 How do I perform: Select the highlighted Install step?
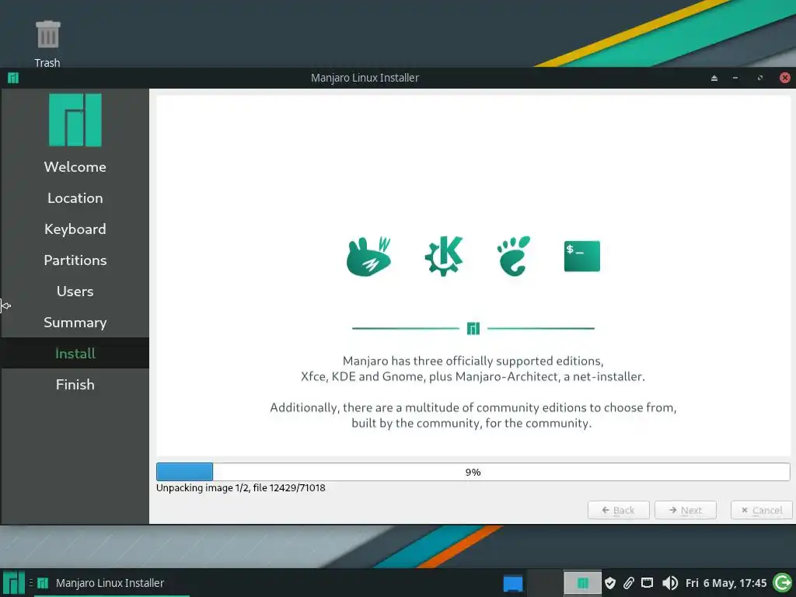coord(75,354)
